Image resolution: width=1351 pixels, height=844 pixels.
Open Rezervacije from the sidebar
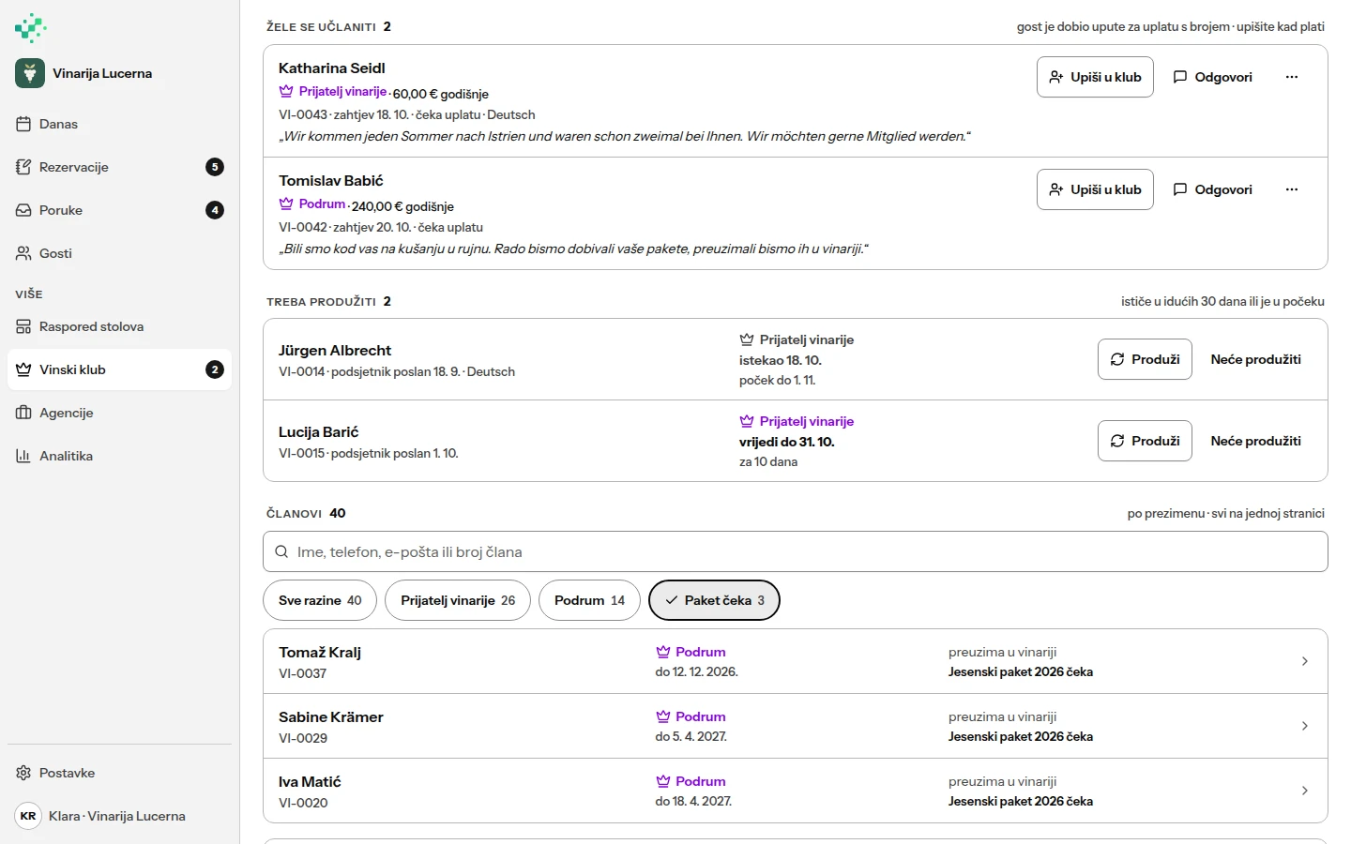click(119, 167)
